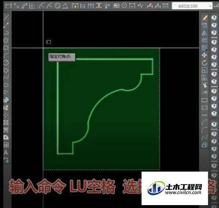The image size is (219, 208).
Task: Select the Copy objects tool
Action: tap(205, 25)
